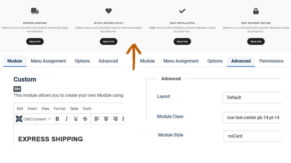Click the Module Class input field
This screenshot has width=291, height=163.
[x=252, y=117]
